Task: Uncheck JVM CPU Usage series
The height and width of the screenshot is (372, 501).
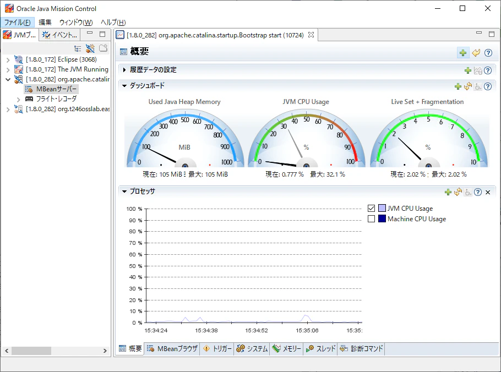Action: (371, 209)
